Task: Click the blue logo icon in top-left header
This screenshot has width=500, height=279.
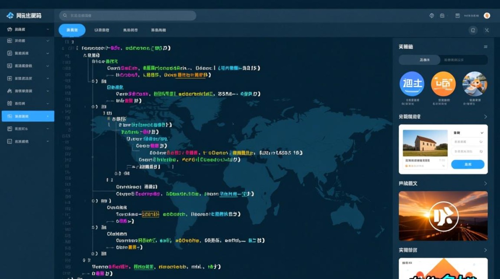Action: point(10,16)
